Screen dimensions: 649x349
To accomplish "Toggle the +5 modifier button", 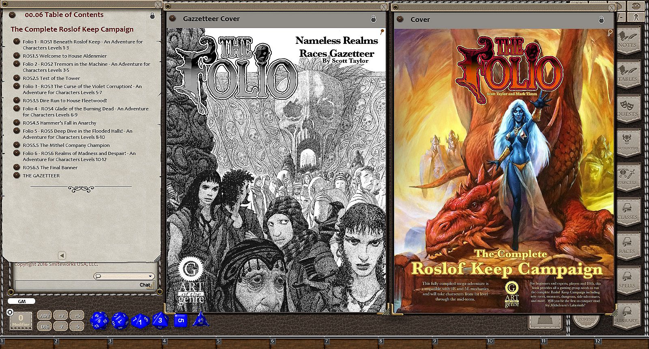I will point(77,315).
